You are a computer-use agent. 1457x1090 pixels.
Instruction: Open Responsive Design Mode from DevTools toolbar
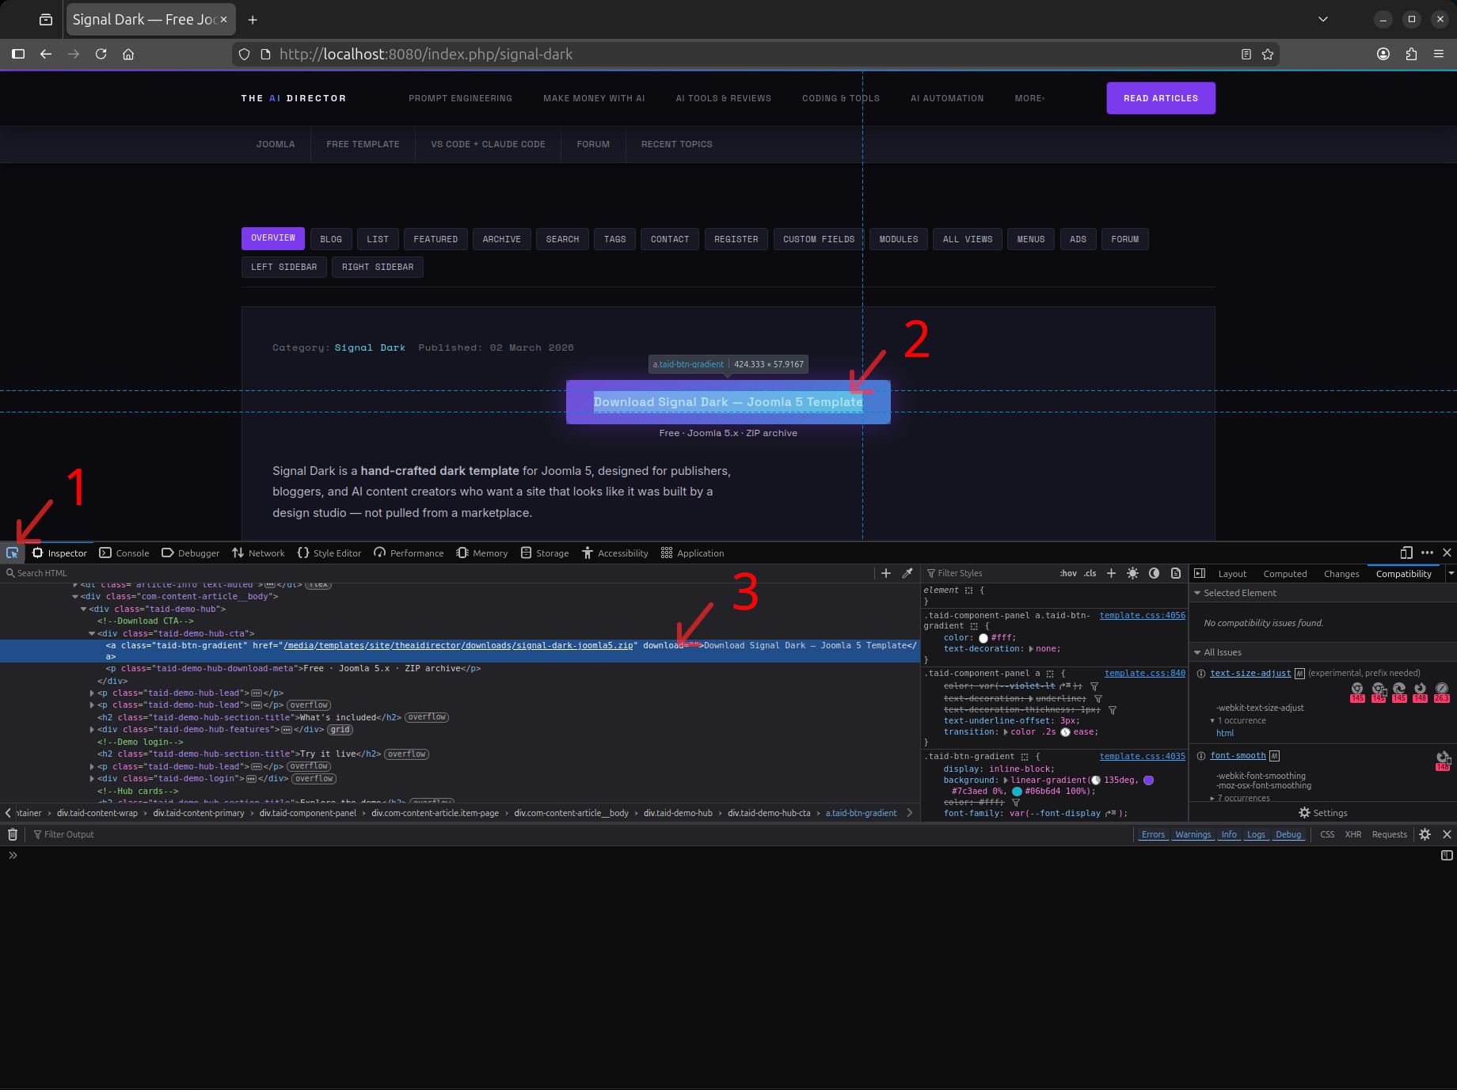(1406, 553)
